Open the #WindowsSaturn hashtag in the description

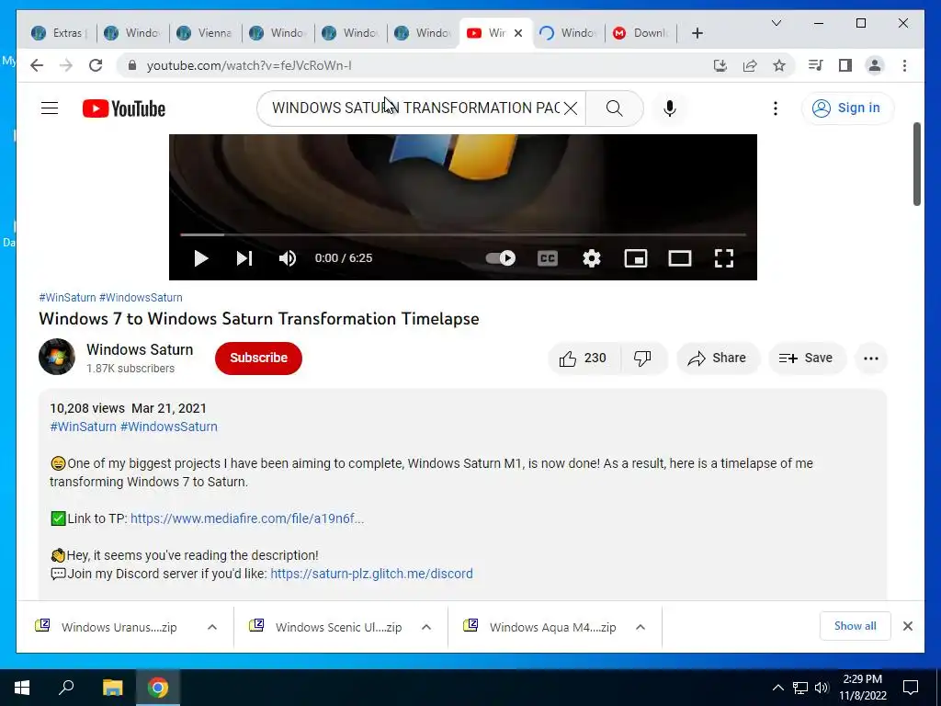169,427
